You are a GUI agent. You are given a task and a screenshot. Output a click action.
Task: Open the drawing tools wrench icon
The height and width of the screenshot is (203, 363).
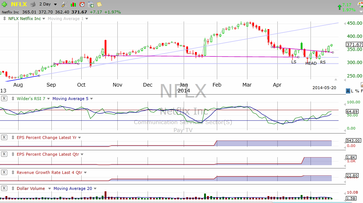coord(64,4)
